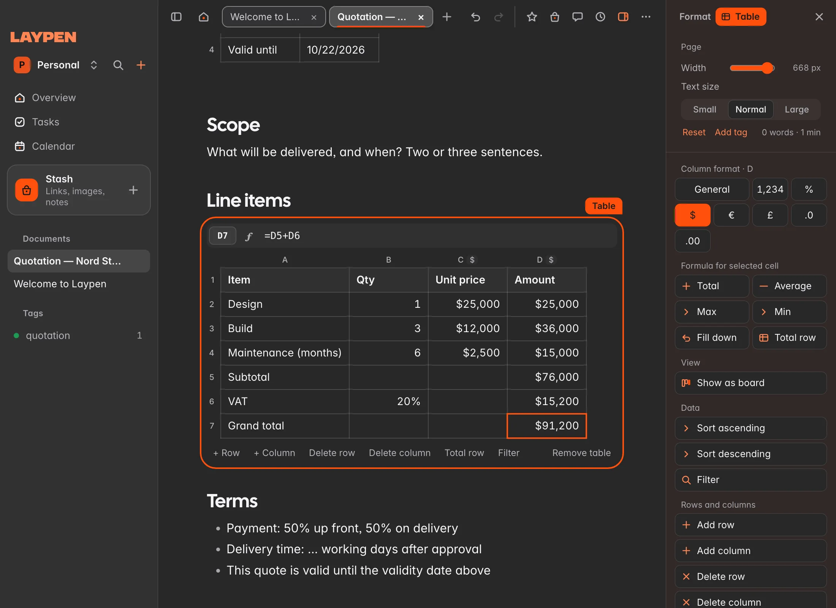Expand Sort descending option
This screenshot has height=608, width=836.
click(751, 454)
